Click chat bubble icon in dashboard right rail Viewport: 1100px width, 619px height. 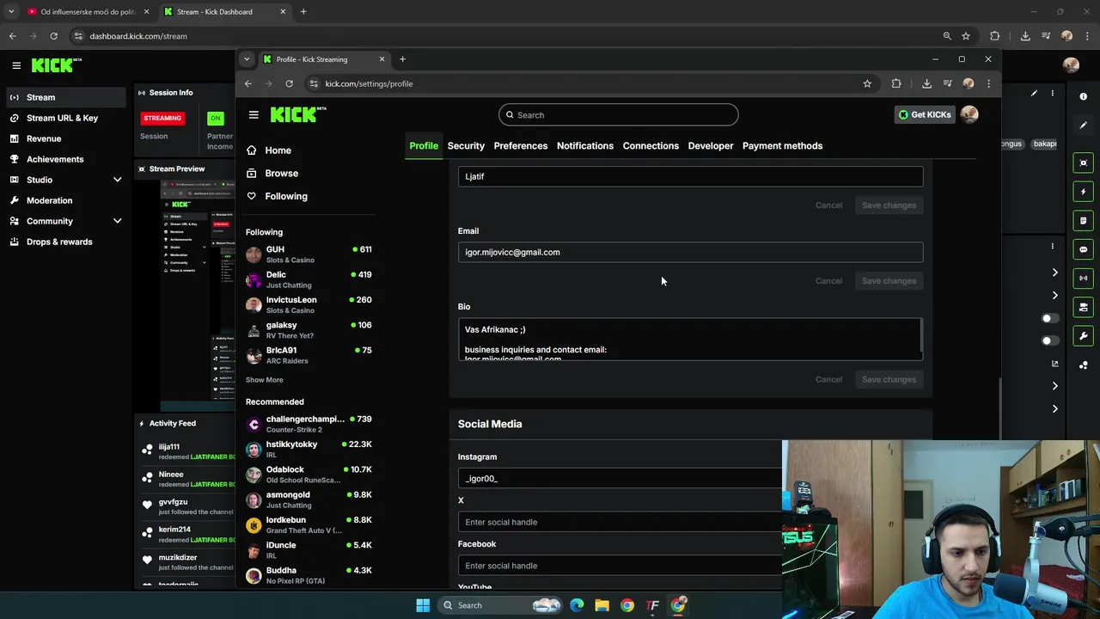tap(1083, 249)
